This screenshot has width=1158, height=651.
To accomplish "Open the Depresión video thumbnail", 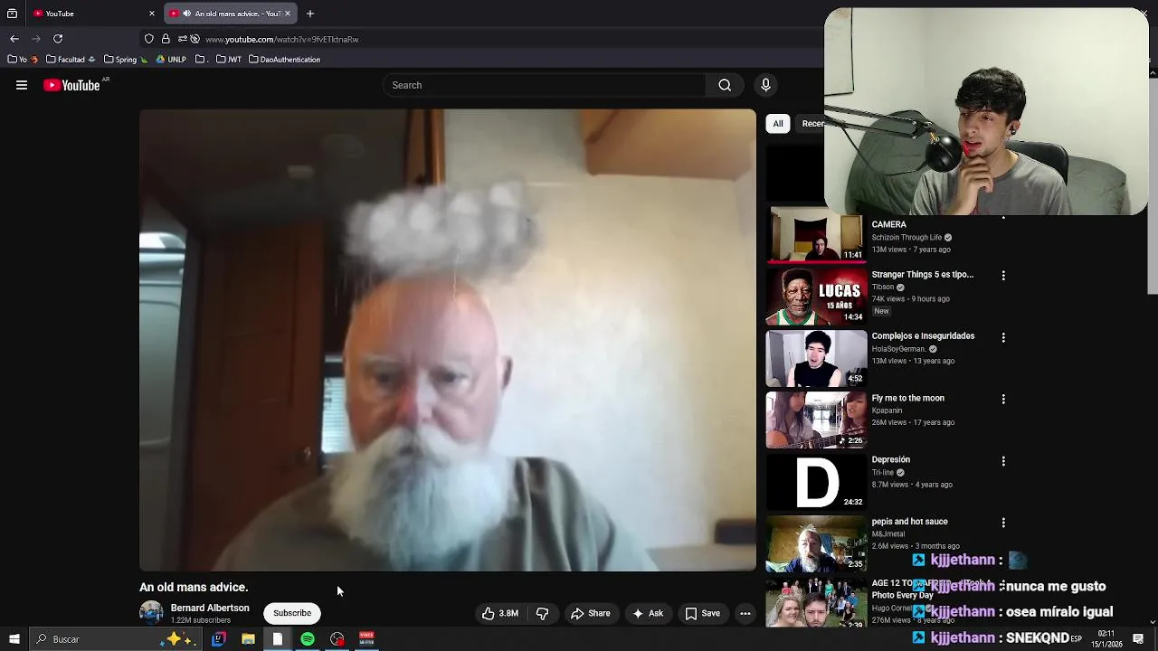I will tap(816, 482).
